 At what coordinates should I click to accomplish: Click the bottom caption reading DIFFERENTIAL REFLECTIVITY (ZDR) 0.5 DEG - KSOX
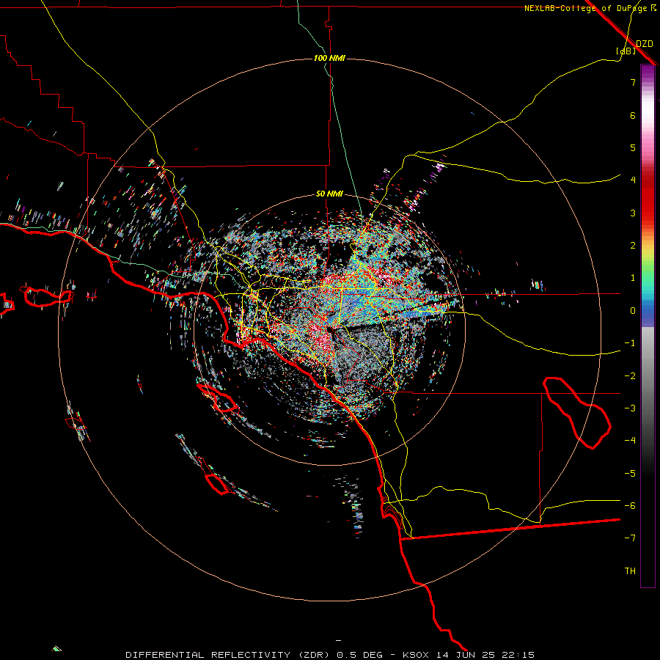[330, 655]
